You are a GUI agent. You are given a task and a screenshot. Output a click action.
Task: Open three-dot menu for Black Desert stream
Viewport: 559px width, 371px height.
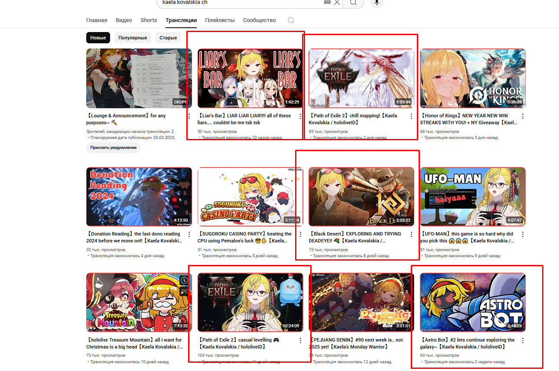coord(412,235)
